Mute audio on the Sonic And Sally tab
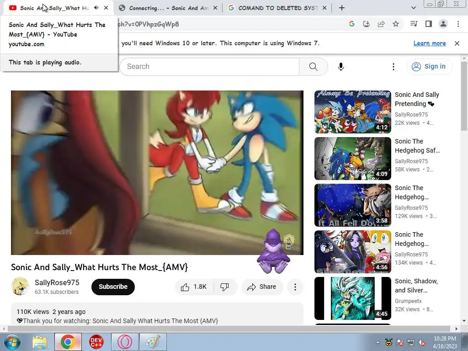468x351 pixels. click(x=96, y=8)
